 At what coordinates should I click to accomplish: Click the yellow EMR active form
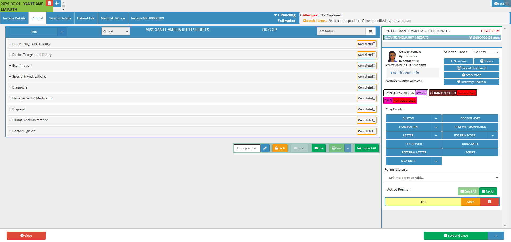pos(423,202)
